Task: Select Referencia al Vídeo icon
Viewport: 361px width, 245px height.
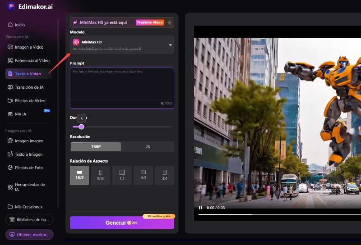Action: (10, 60)
